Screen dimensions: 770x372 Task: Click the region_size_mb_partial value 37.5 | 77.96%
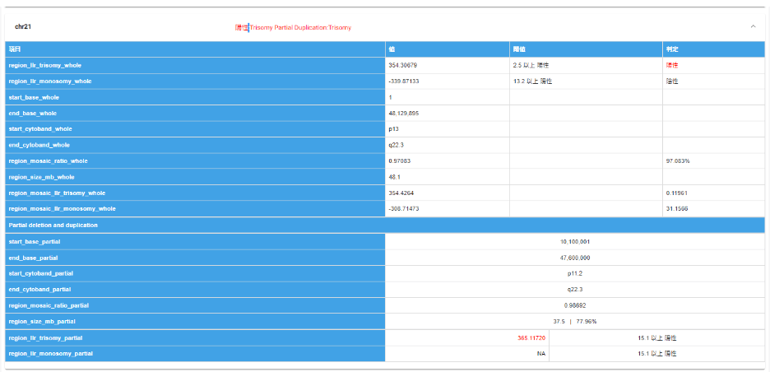point(574,321)
